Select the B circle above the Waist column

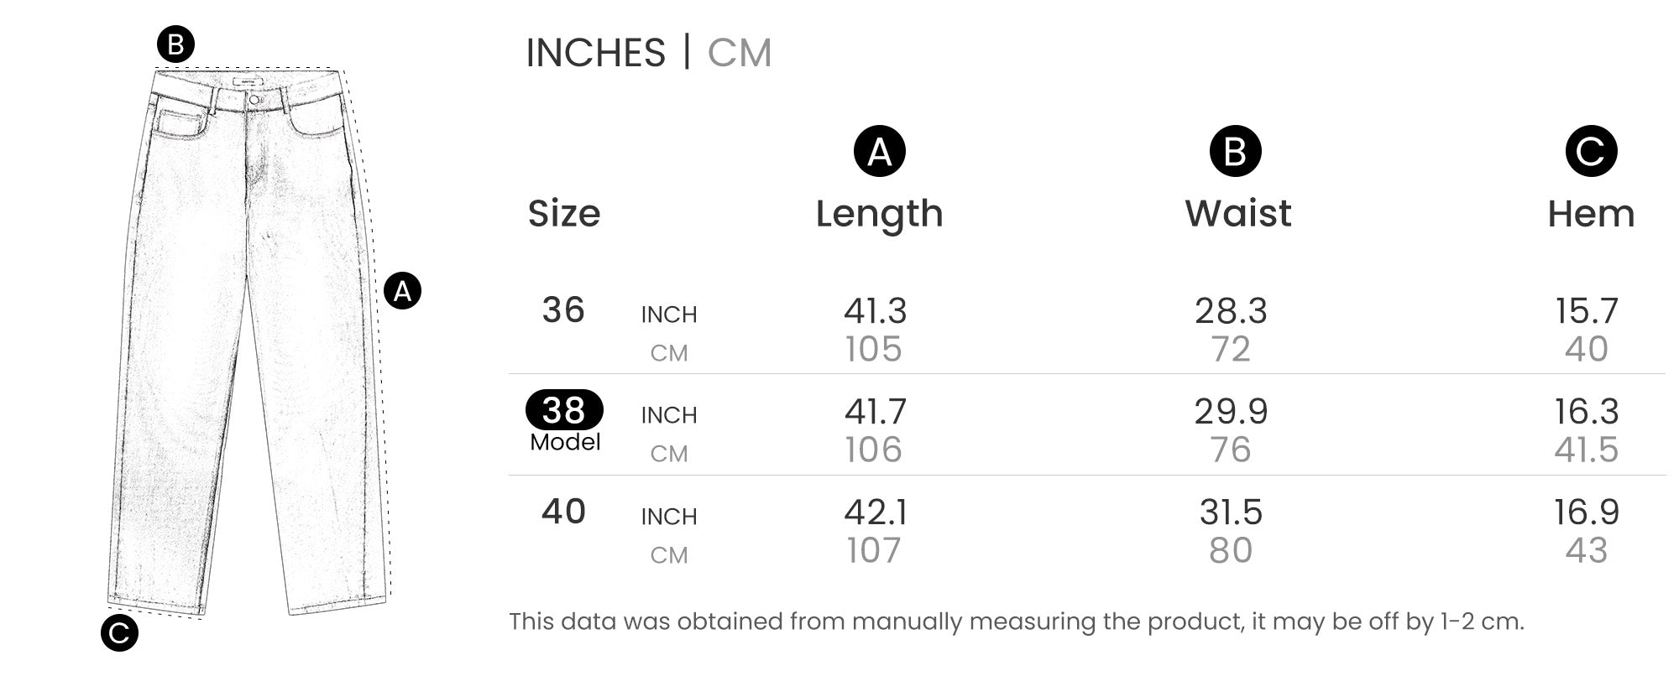pos(1235,152)
